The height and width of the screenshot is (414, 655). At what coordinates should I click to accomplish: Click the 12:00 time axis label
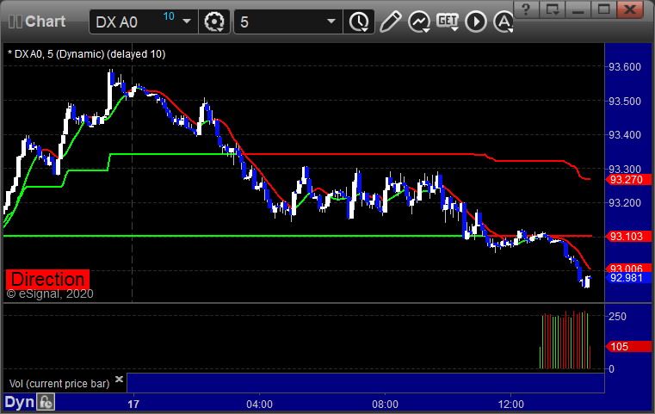(511, 405)
